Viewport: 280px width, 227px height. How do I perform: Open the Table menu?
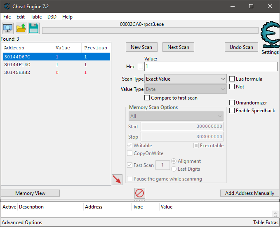[x=36, y=17]
